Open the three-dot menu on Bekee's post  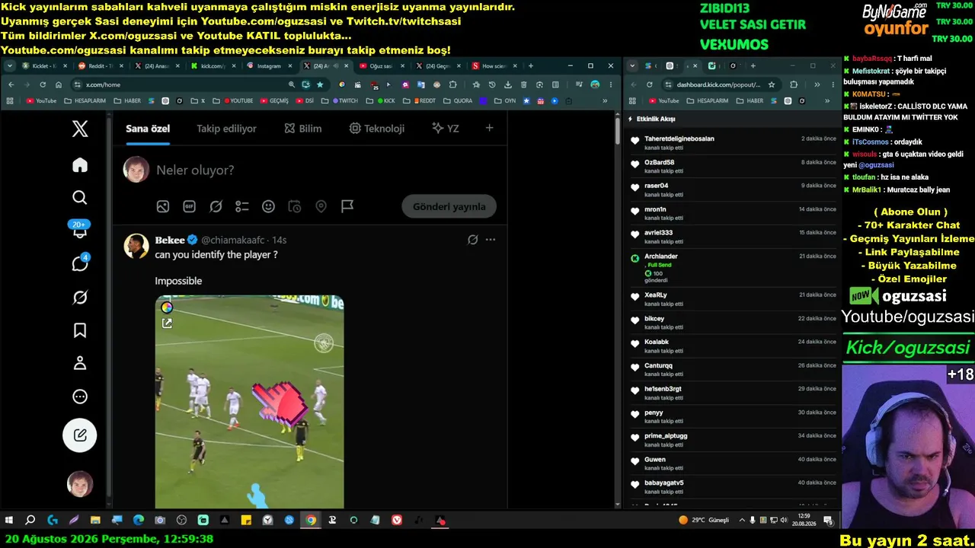click(x=491, y=240)
